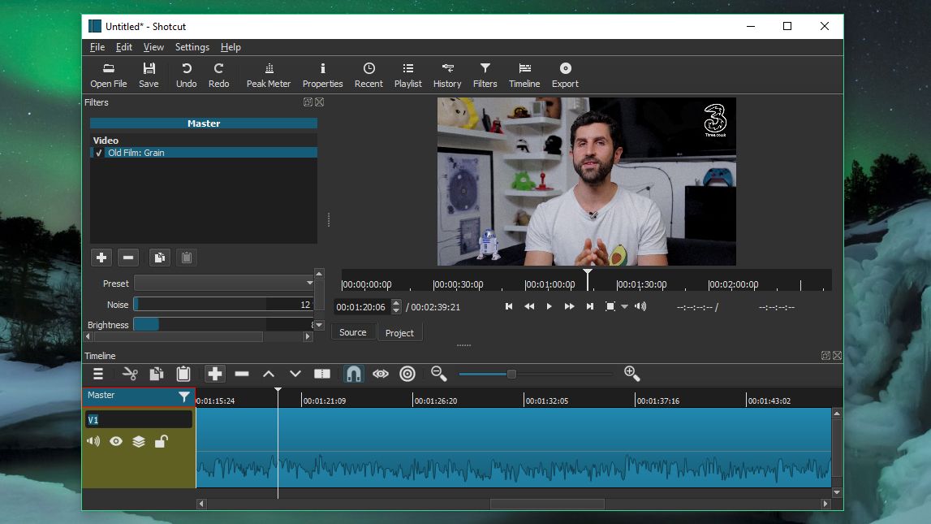Switch to the Source tab
The image size is (931, 524).
pyautogui.click(x=352, y=332)
